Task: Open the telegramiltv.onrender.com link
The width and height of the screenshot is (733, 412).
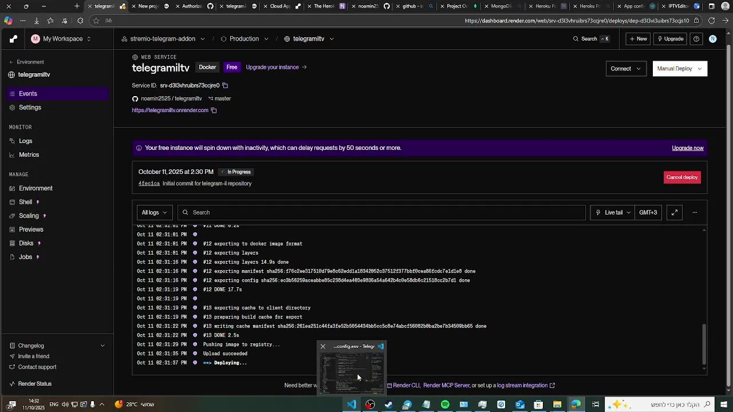Action: 170,110
